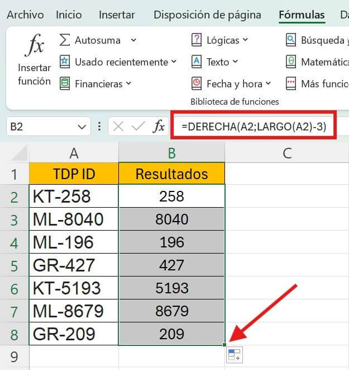The image size is (349, 370).
Task: Expand the Lógicas dropdown arrow
Action: point(245,40)
